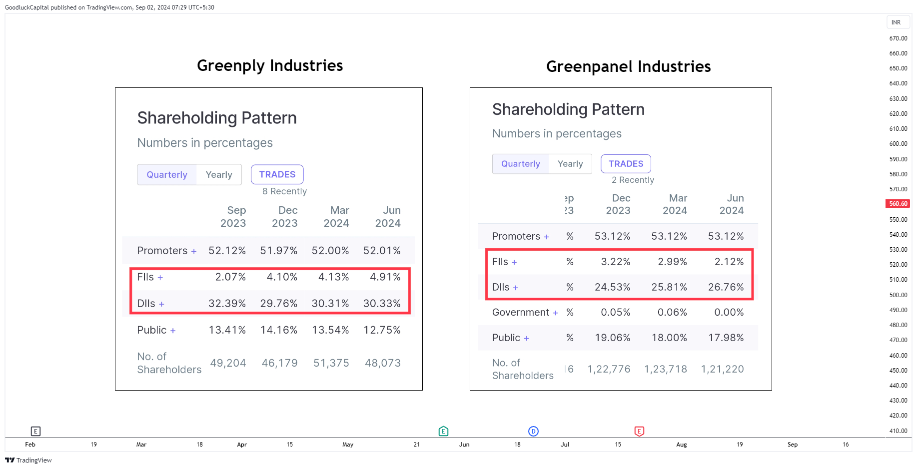Click the '2 Recently' text

[x=633, y=180]
